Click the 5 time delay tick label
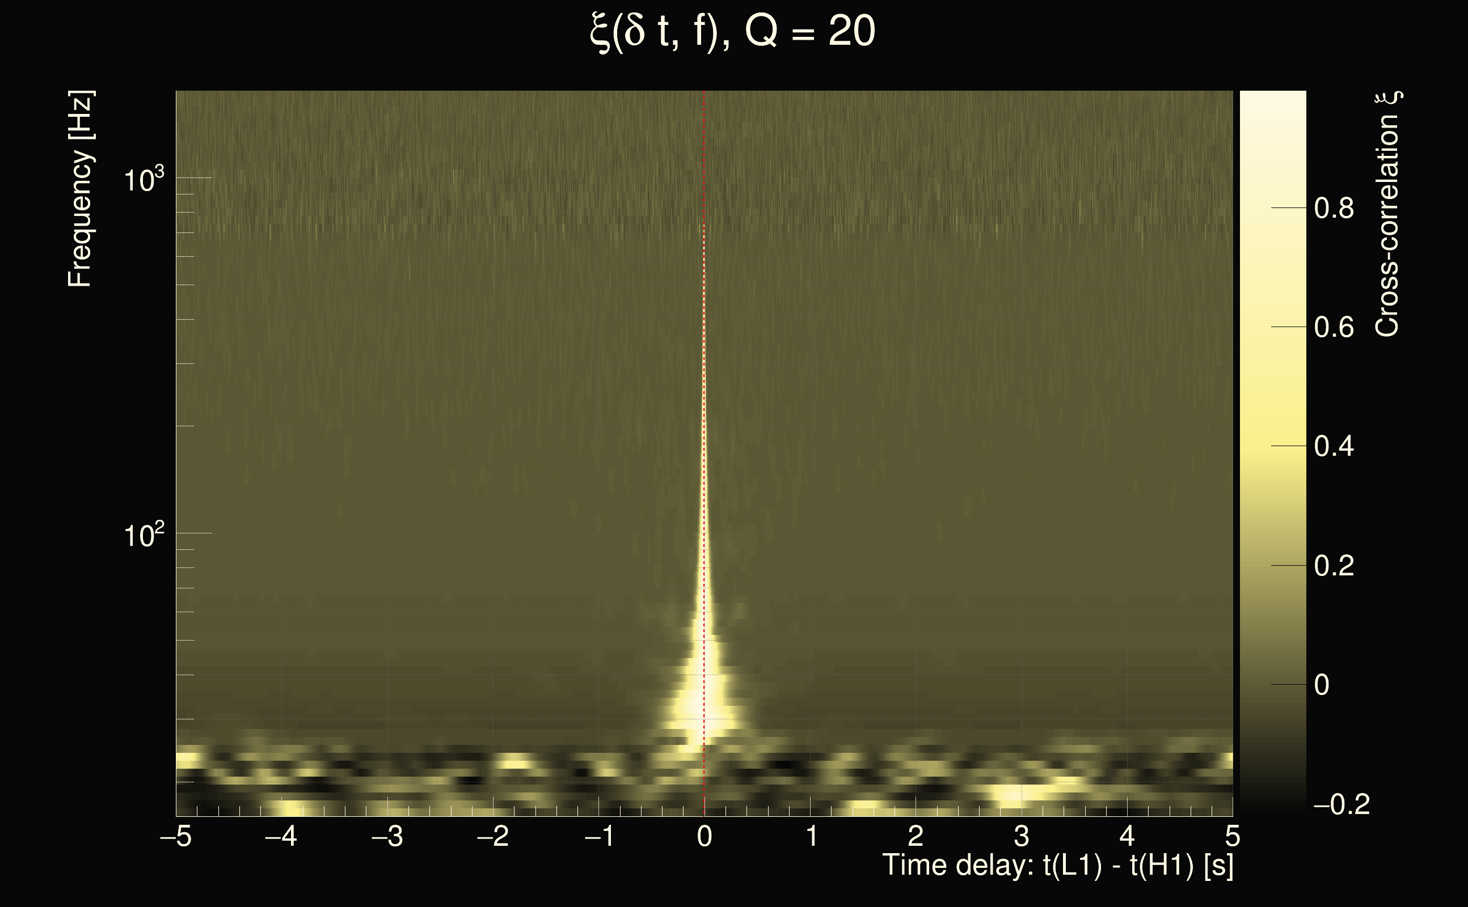 click(x=1232, y=836)
